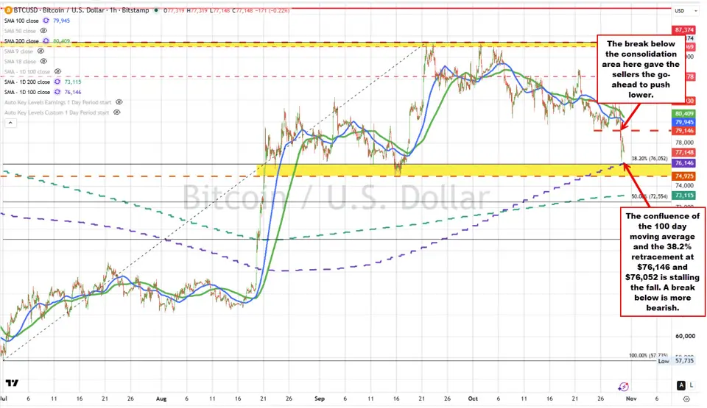707x408 pixels.
Task: Open chart settings gear on time axis
Action: click(686, 399)
